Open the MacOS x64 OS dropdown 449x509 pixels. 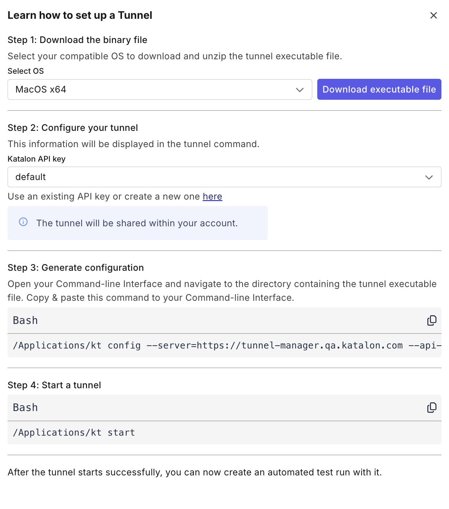pyautogui.click(x=160, y=90)
